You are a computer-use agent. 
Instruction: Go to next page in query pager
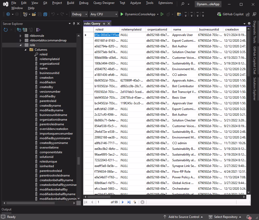(x=123, y=202)
